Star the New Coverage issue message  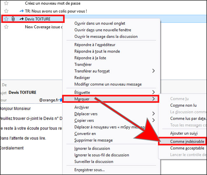coord(6,27)
